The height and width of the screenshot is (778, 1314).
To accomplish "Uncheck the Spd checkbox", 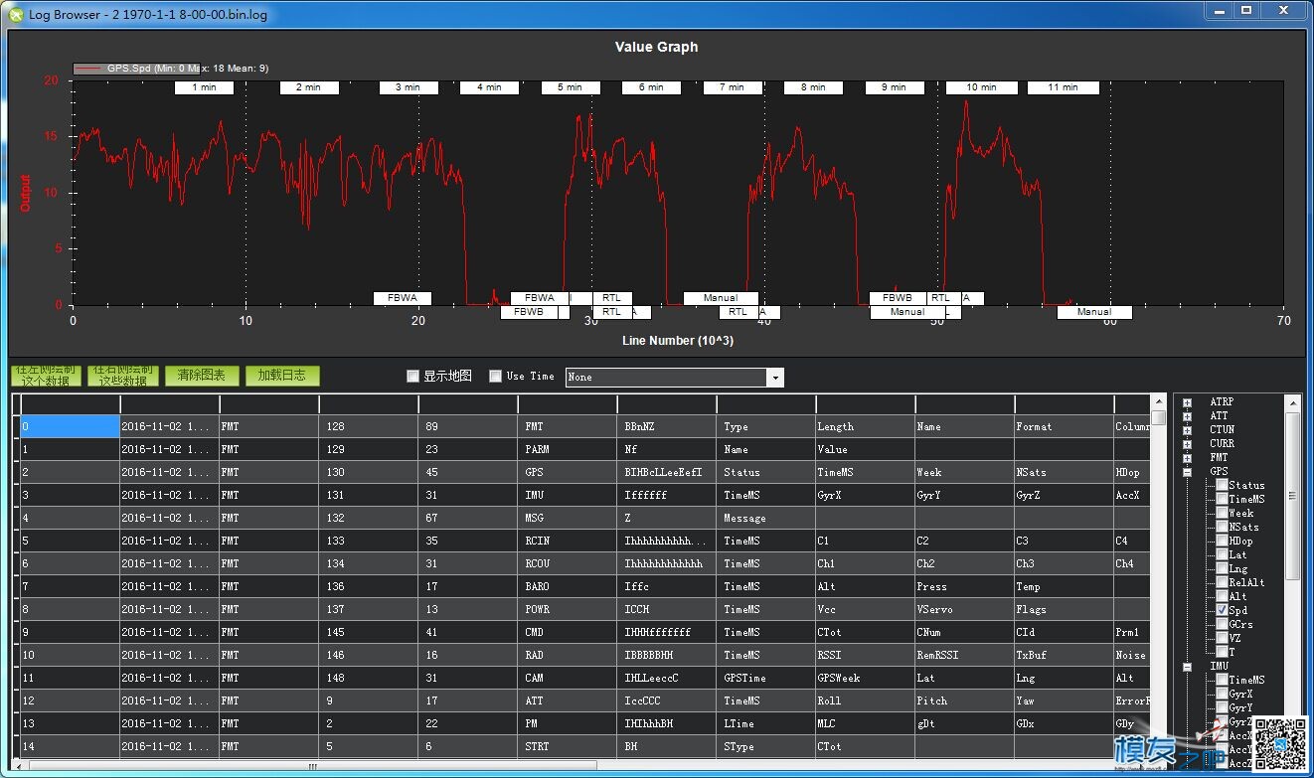I will click(x=1222, y=610).
